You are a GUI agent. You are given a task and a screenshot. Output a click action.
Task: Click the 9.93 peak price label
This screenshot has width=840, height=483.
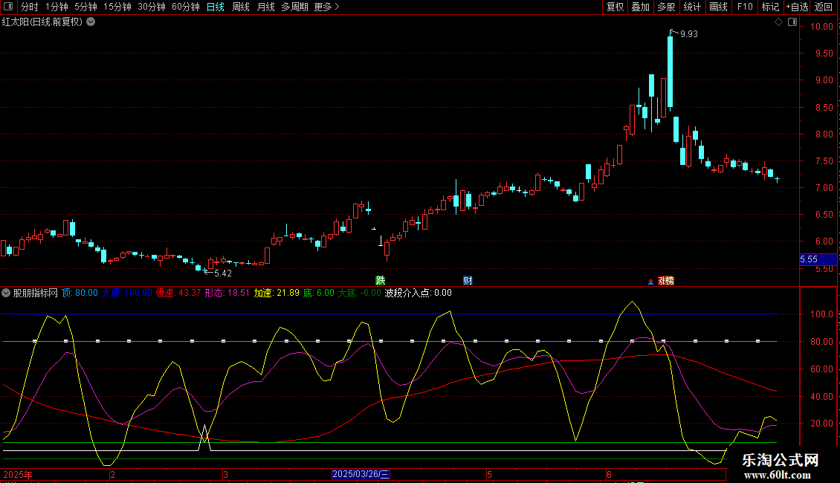(688, 34)
